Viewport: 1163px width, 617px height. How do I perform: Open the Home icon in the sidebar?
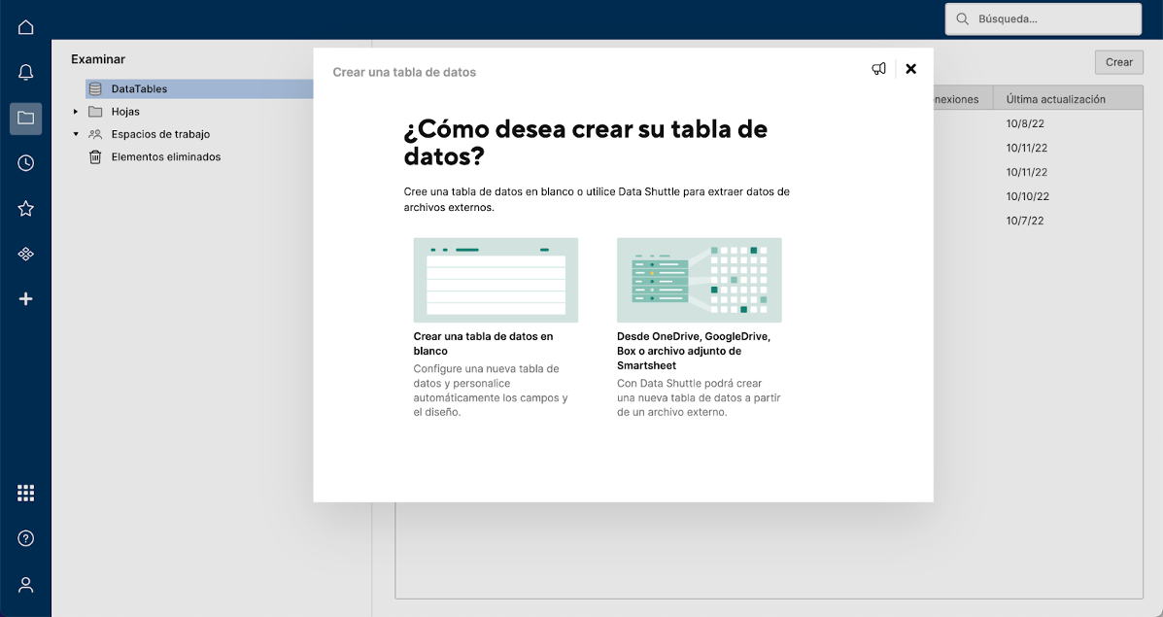(x=25, y=26)
